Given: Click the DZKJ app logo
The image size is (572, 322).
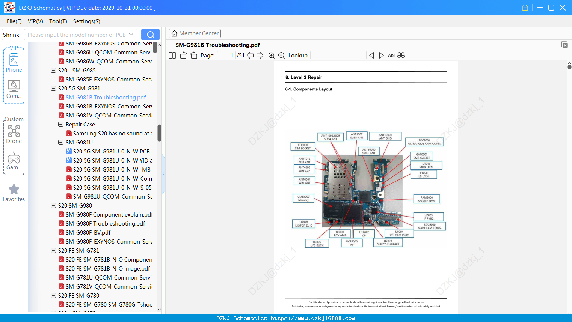Looking at the screenshot, I should click(9, 8).
